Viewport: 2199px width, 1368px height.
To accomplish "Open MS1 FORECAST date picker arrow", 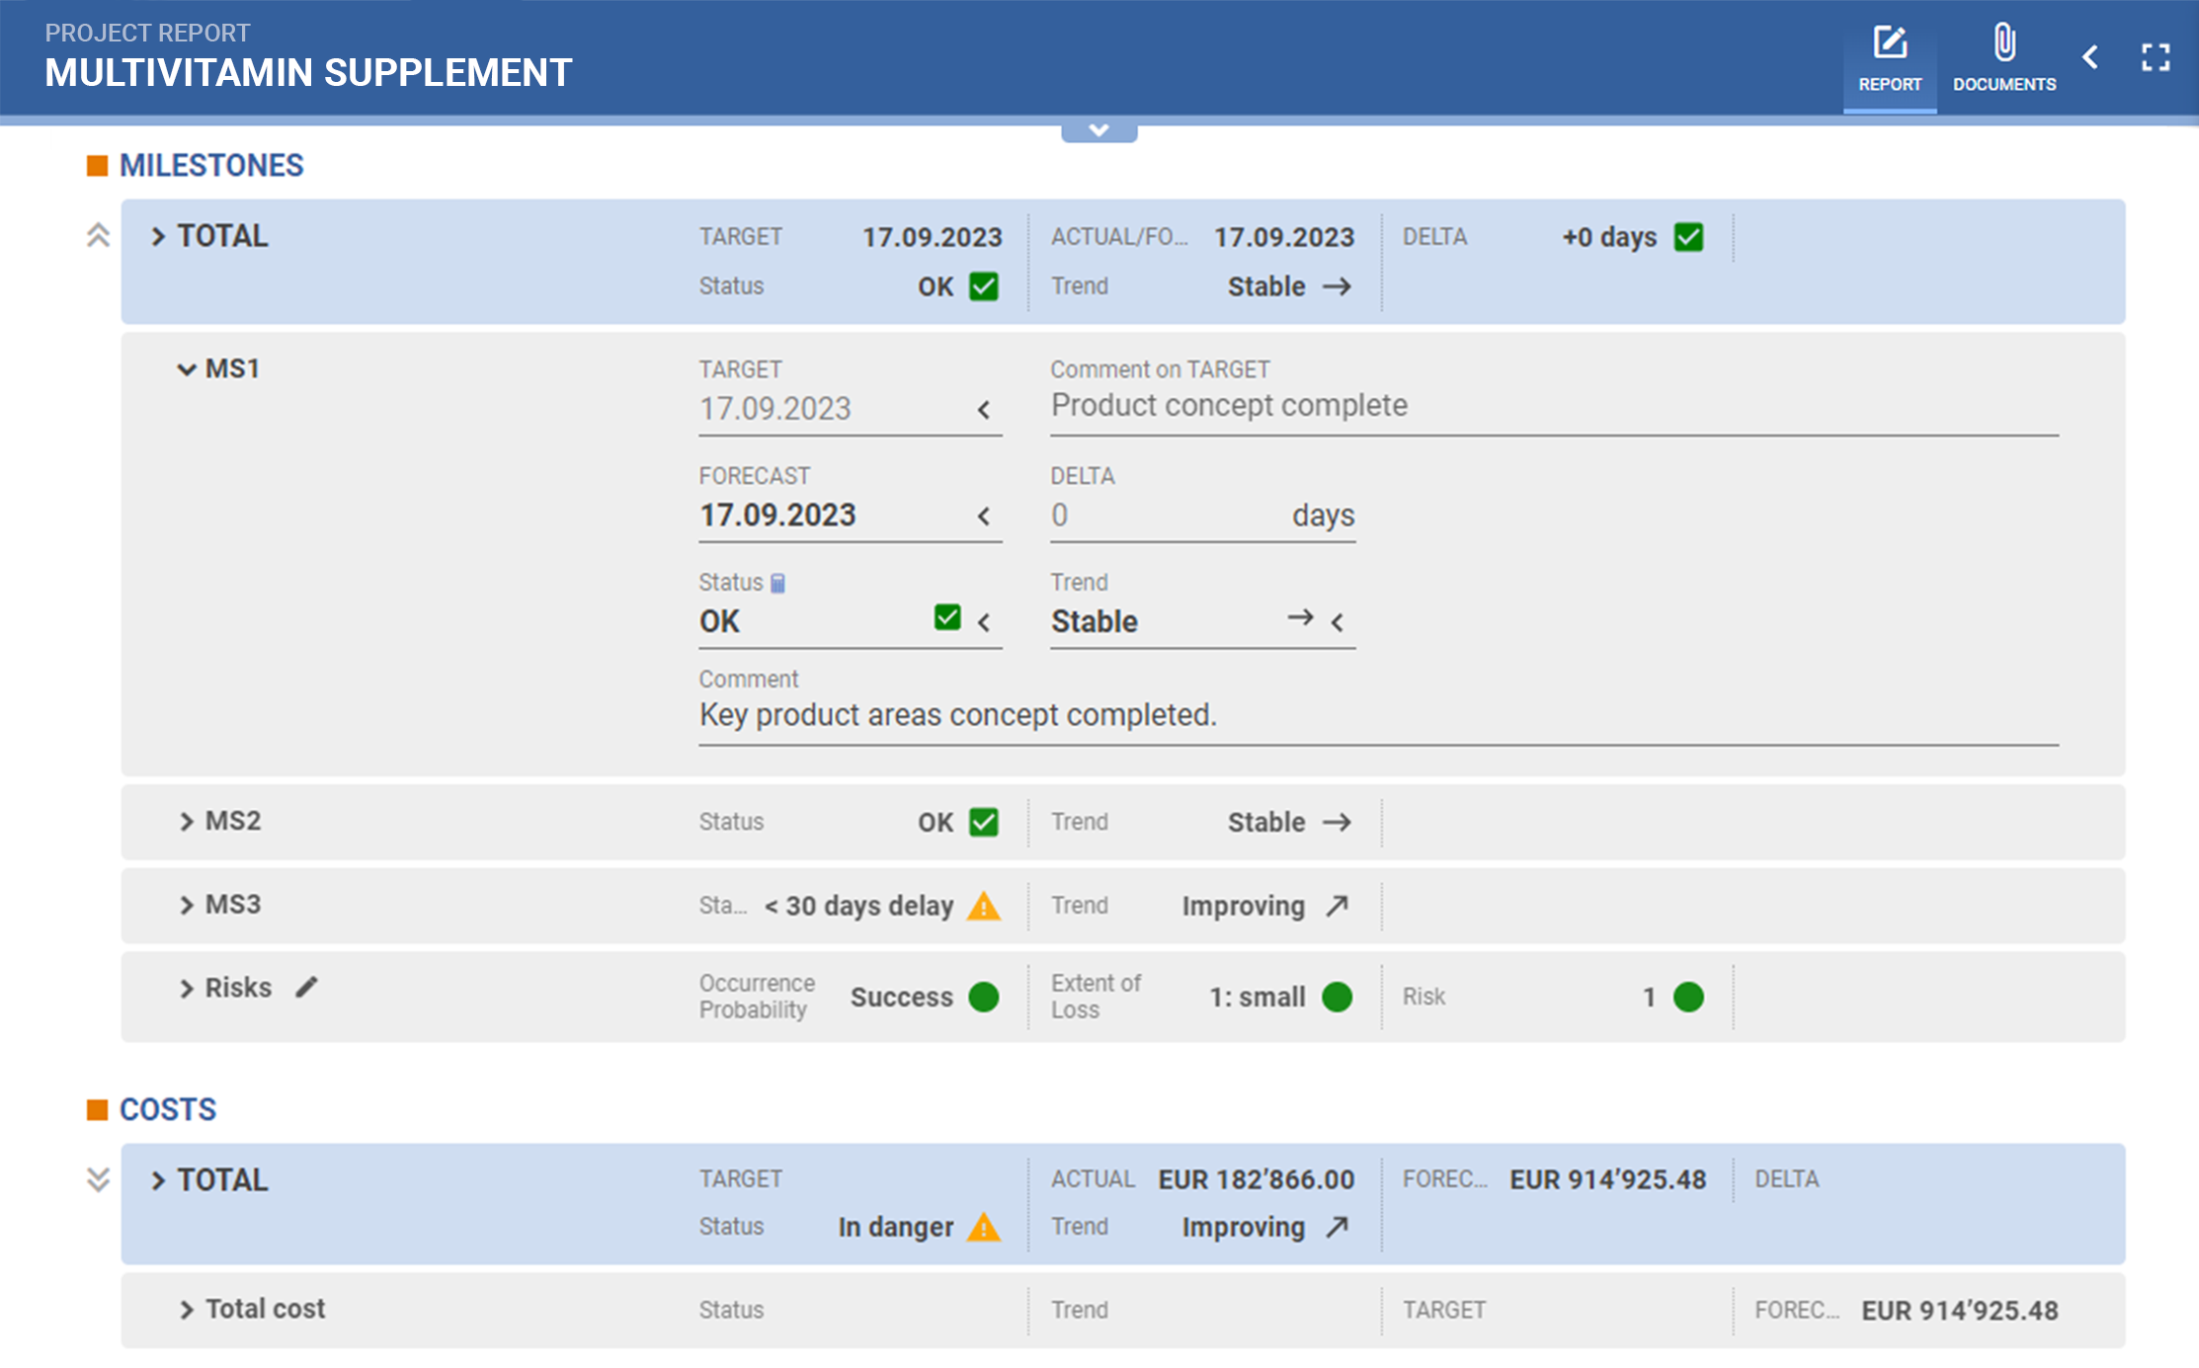I will click(983, 517).
